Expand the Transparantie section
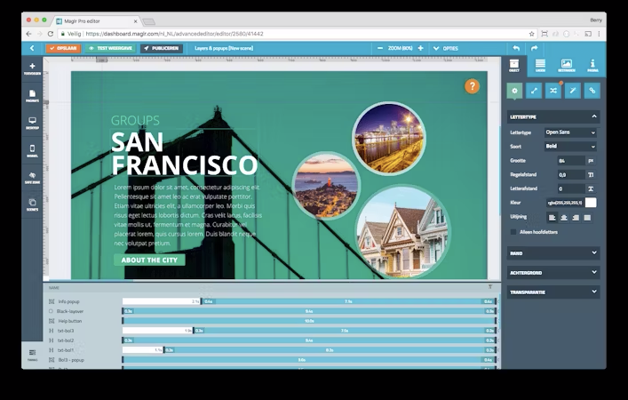The height and width of the screenshot is (400, 628). tap(553, 292)
